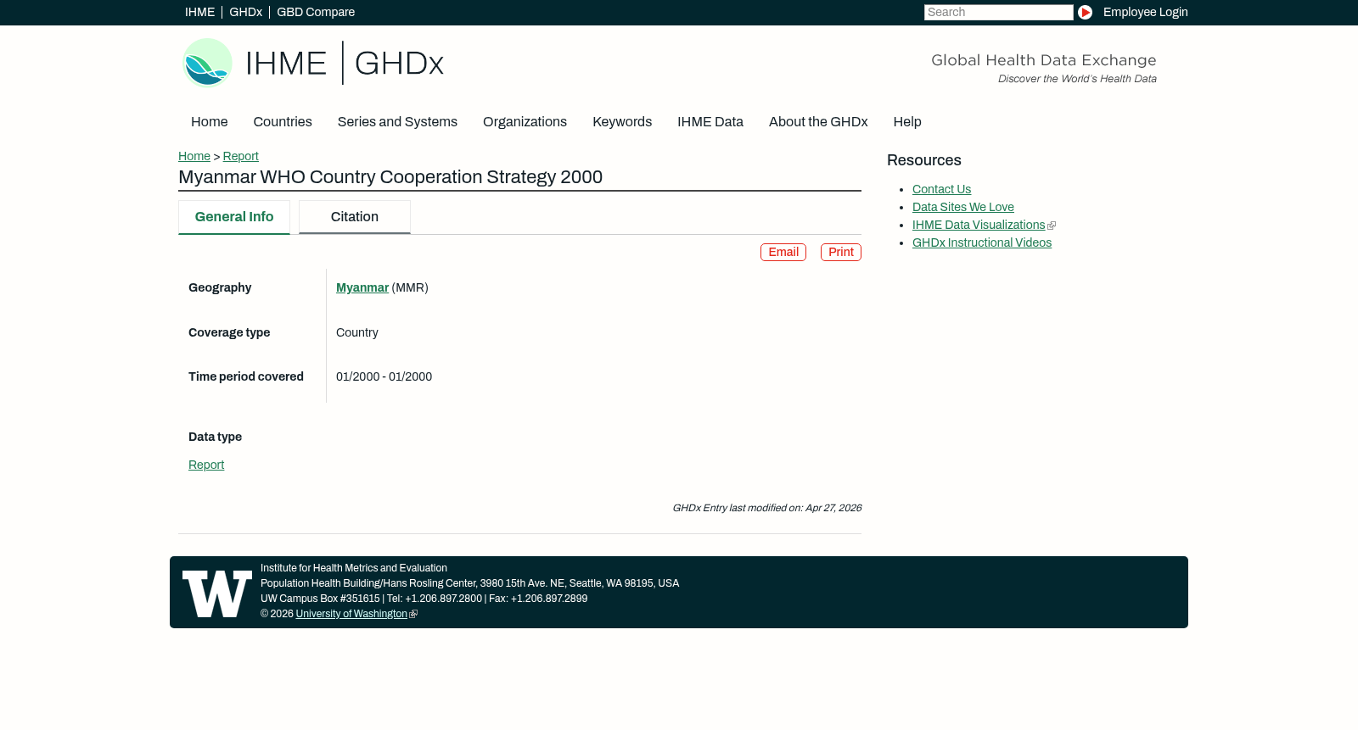Click Institute for Health Metrics and Evaluation text

pos(354,569)
